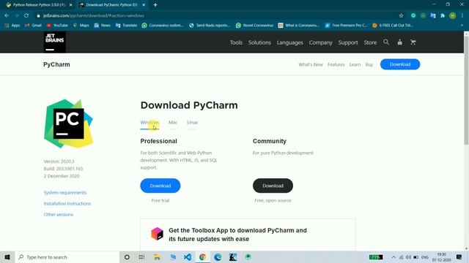
Task: Go back with the browser back arrow
Action: click(7, 15)
